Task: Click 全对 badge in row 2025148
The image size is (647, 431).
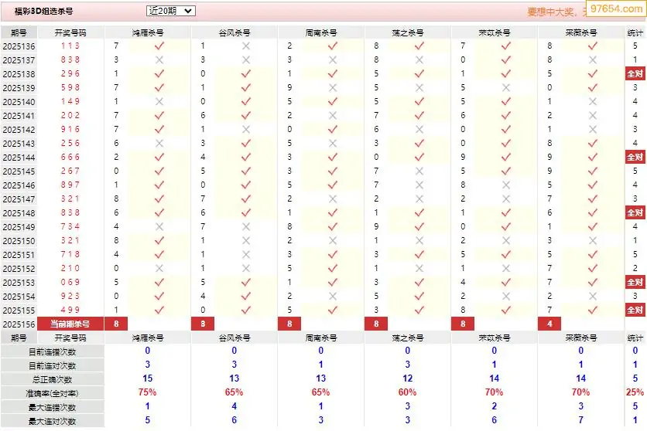Action: pos(635,213)
